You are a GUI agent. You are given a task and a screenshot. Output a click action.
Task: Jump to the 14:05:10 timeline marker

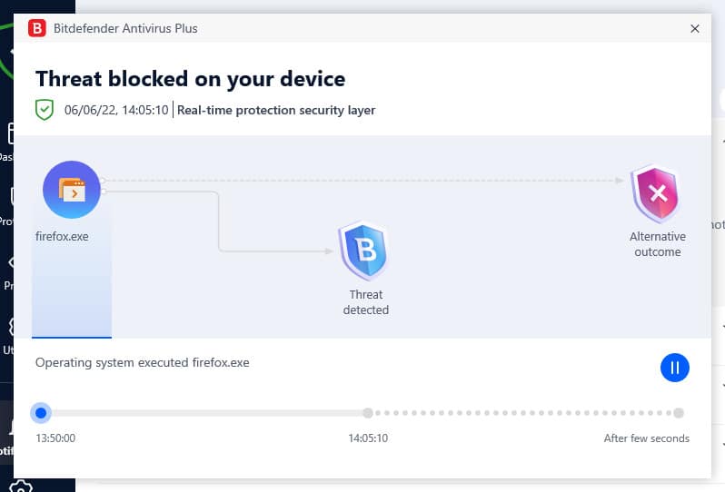(x=368, y=413)
